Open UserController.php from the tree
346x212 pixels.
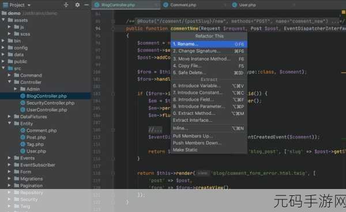click(47, 110)
